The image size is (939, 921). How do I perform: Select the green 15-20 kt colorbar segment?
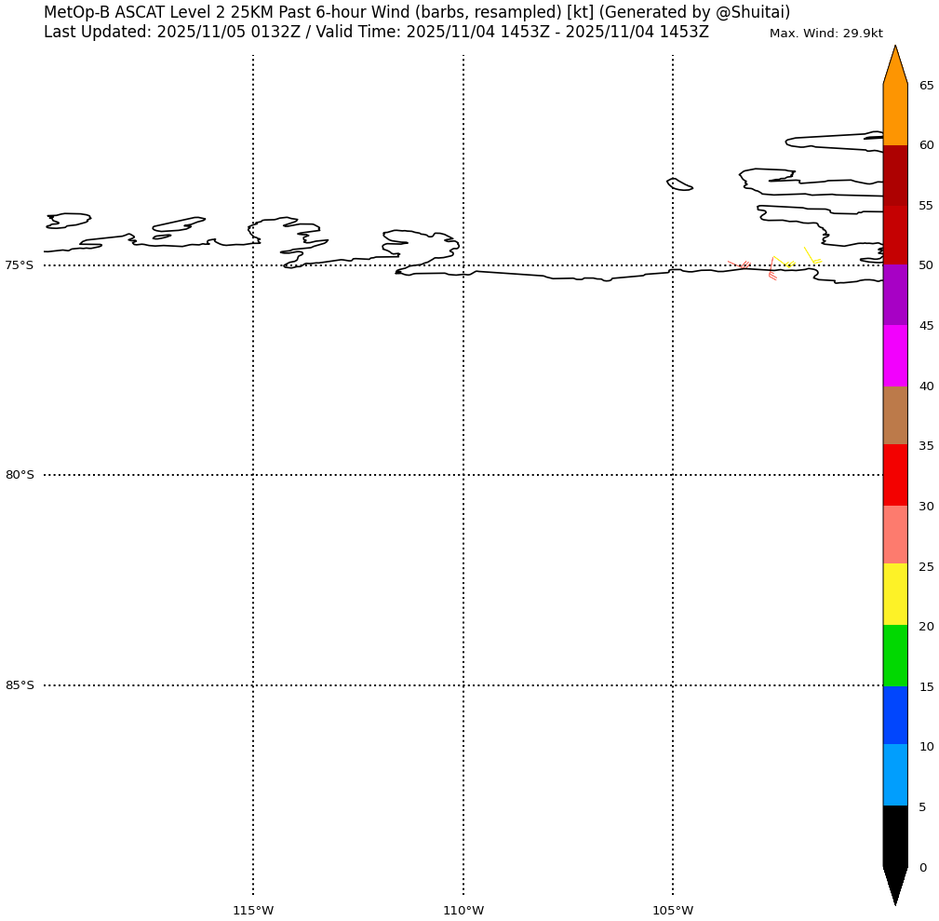(x=894, y=656)
